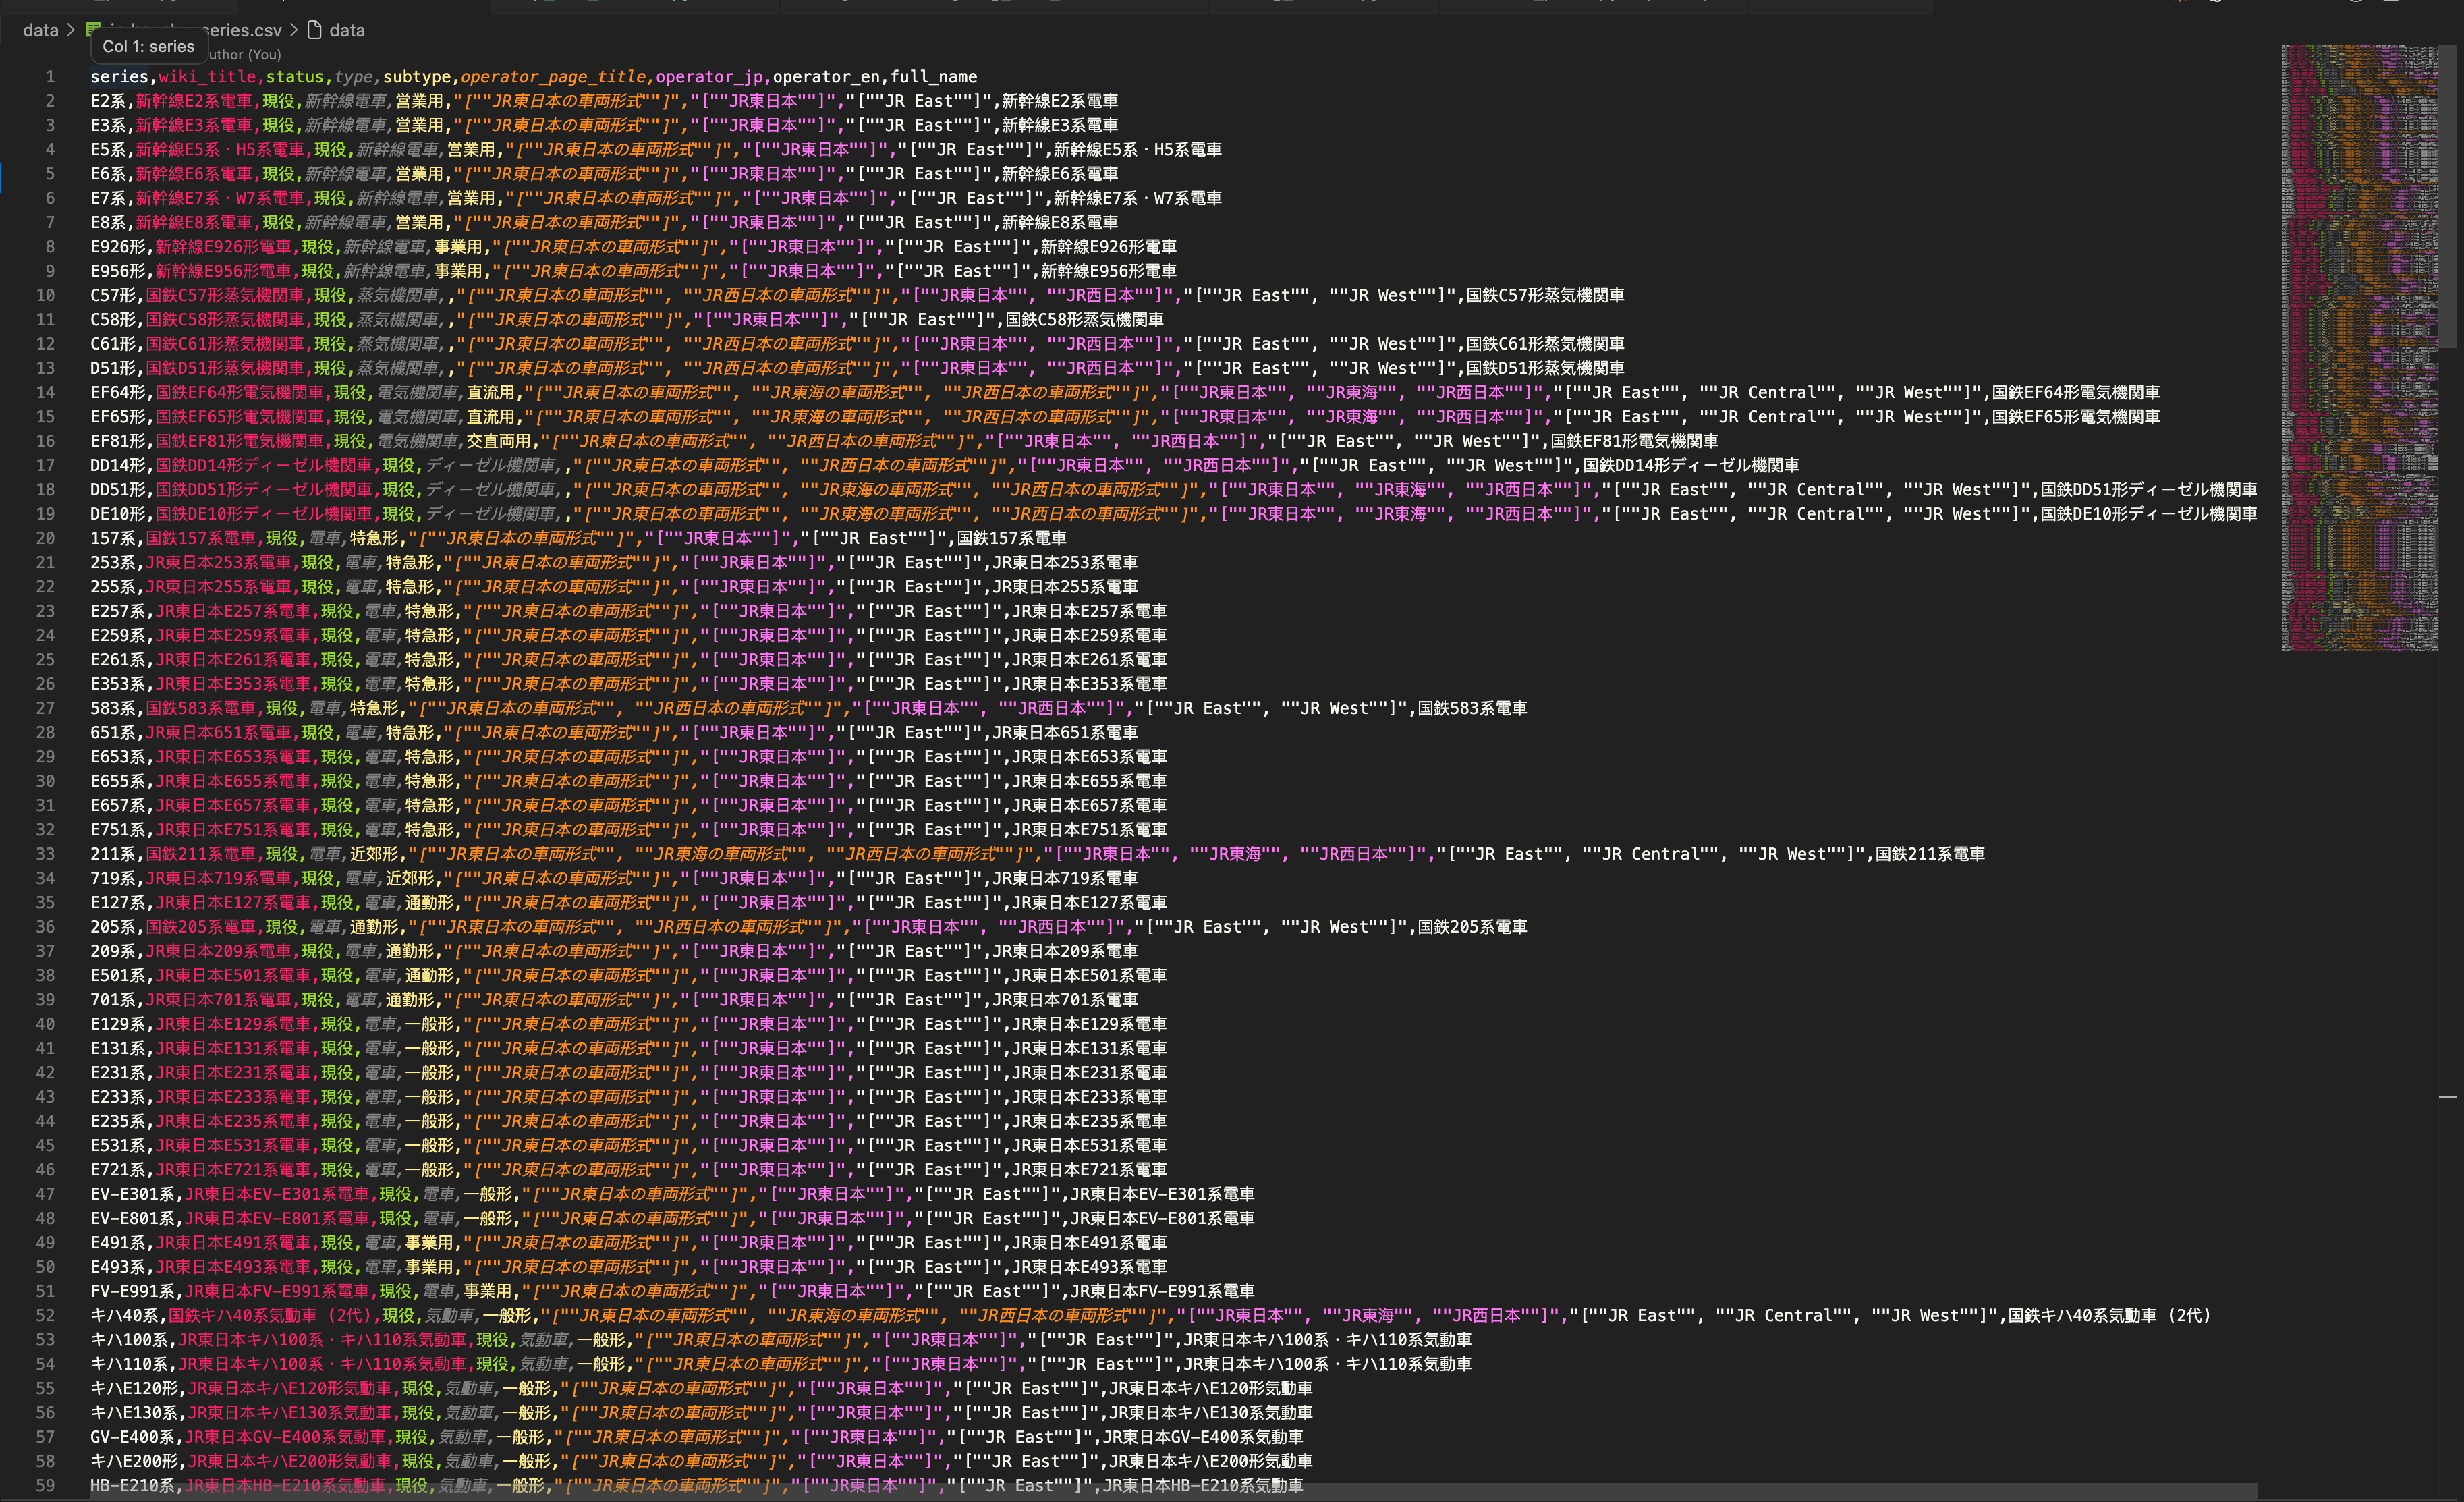Expand the chevron after the data folder breadcrumb
This screenshot has width=2464, height=1502.
pyautogui.click(x=71, y=30)
